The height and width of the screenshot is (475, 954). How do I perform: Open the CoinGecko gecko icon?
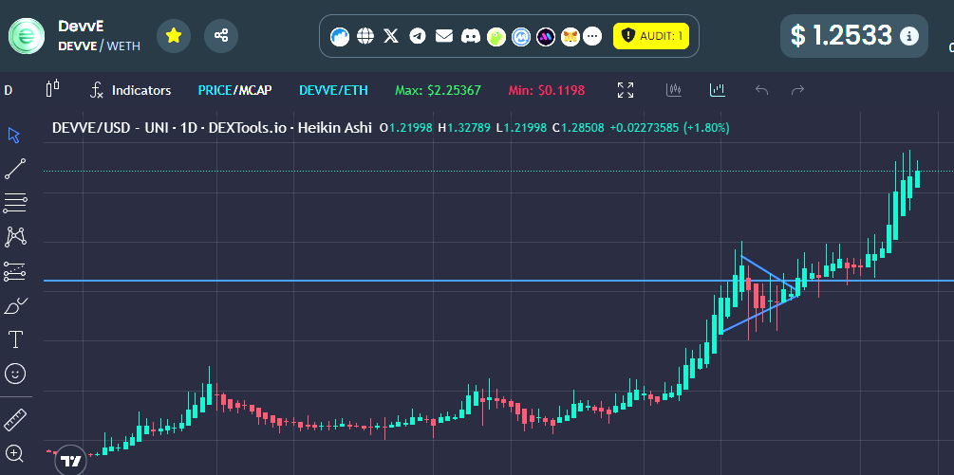(496, 37)
